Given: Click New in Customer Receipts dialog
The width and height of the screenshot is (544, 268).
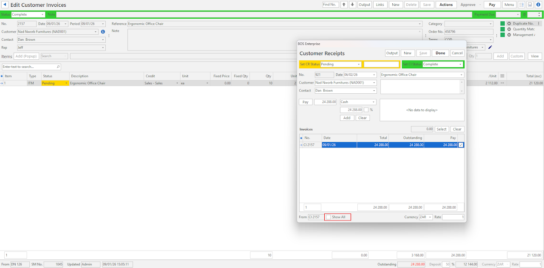Looking at the screenshot, I should point(408,53).
